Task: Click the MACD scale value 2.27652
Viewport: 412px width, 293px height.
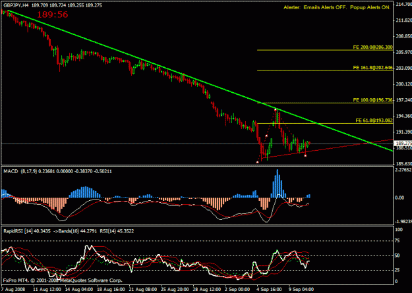Action: [x=403, y=170]
